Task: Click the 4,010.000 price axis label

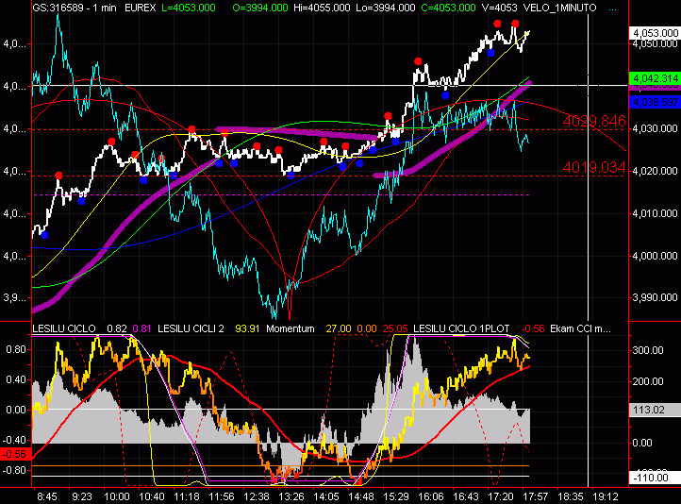Action: click(655, 213)
